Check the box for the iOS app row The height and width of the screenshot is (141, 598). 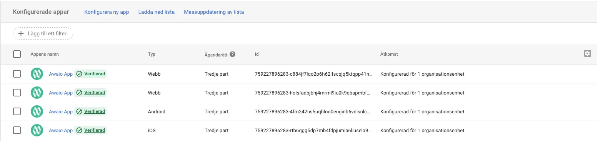coord(17,131)
